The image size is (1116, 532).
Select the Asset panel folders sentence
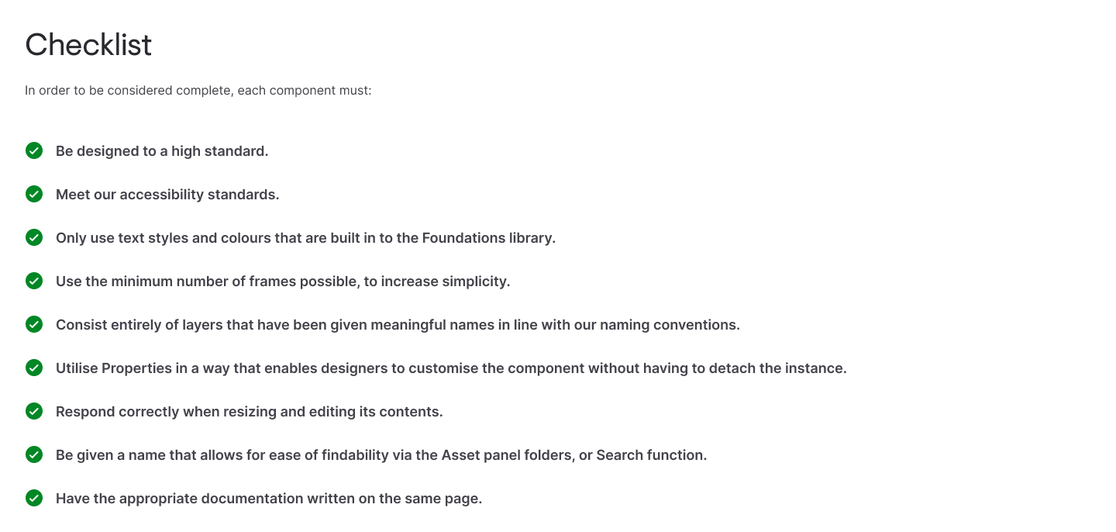(381, 455)
